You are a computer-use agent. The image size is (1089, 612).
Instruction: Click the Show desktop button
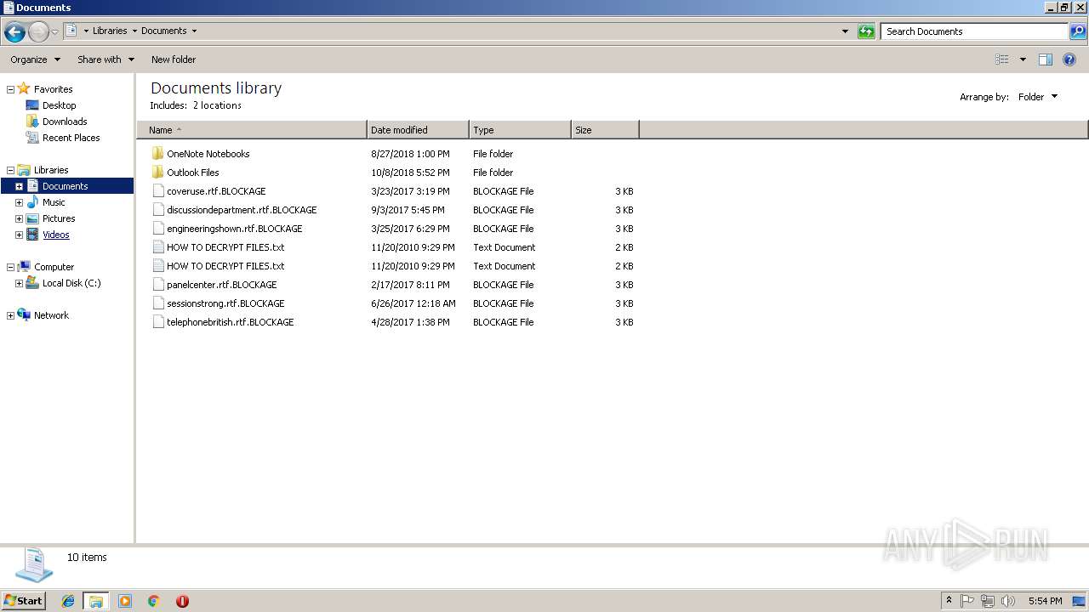click(1080, 601)
